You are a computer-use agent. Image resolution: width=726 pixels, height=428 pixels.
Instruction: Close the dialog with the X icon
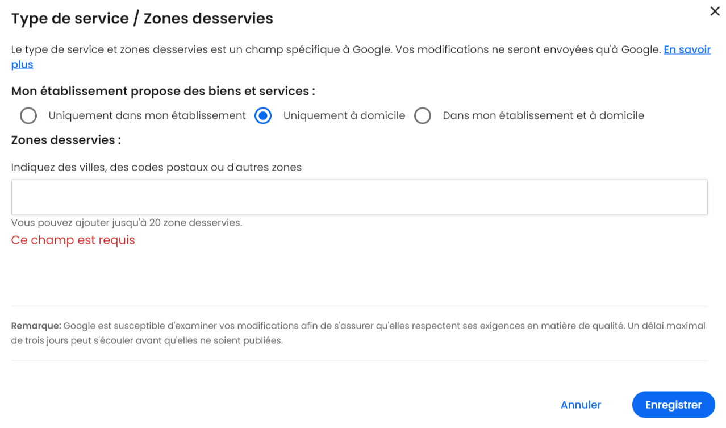coord(715,11)
